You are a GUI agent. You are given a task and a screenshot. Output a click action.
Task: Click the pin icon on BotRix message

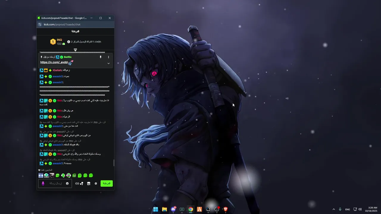(101, 57)
